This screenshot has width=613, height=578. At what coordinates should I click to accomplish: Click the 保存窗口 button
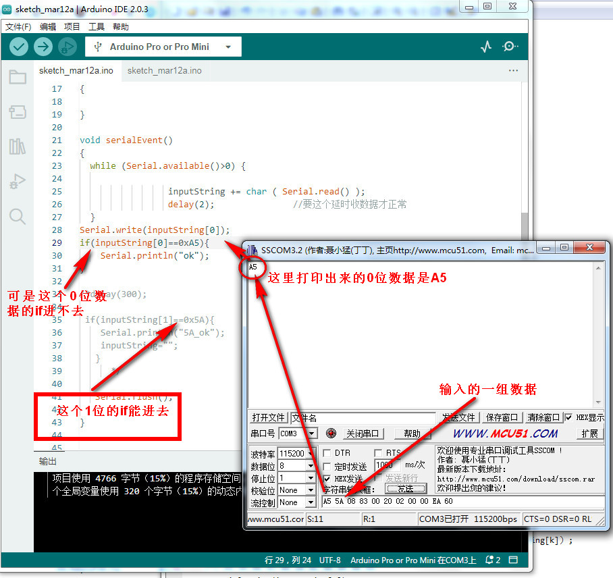coord(502,418)
